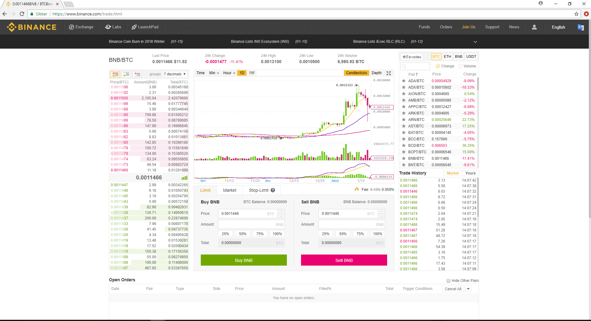Show buy orders only view icon
This screenshot has height=321, width=591.
pos(126,74)
